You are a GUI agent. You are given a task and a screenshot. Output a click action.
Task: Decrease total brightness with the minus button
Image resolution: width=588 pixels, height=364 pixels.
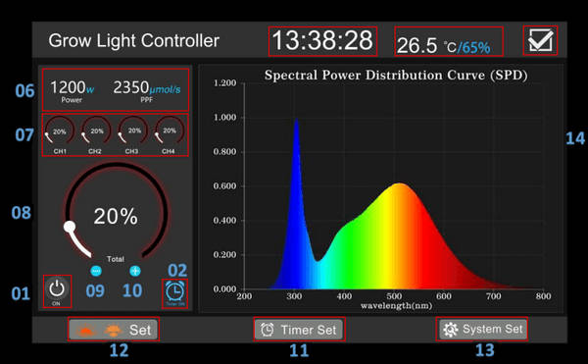pyautogui.click(x=96, y=271)
